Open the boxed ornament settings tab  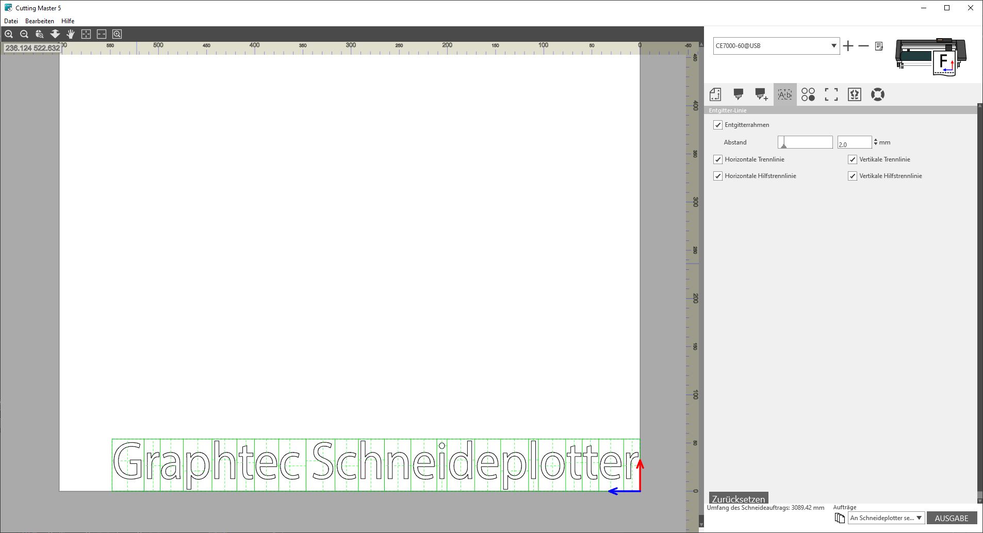(855, 94)
